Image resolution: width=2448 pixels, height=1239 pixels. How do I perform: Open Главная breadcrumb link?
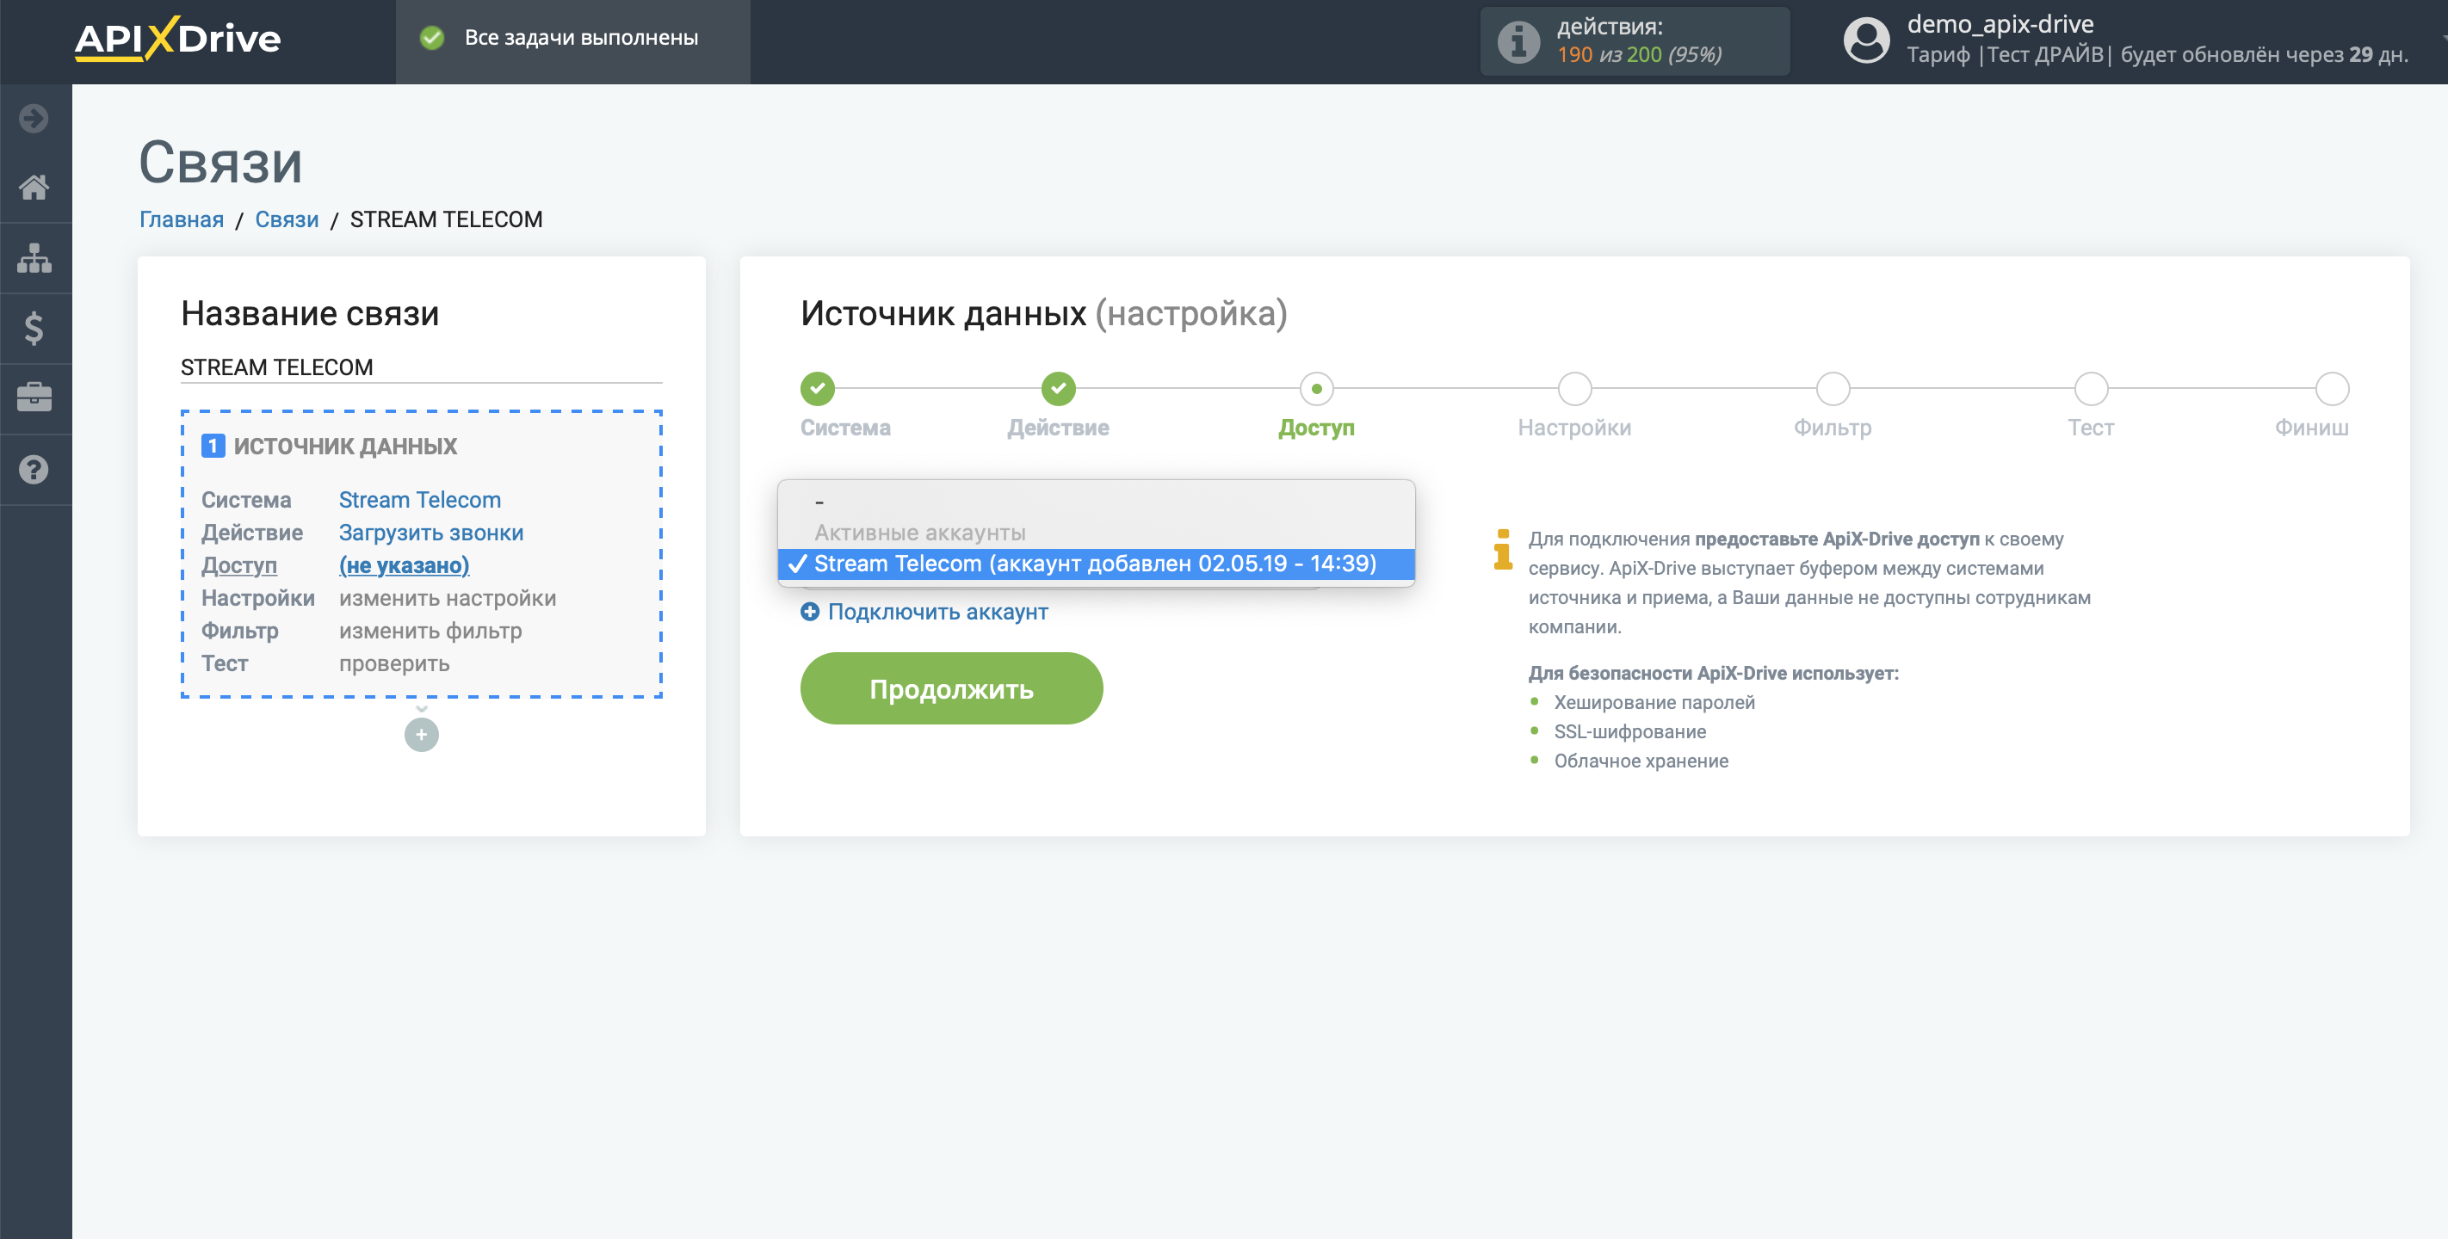182,219
